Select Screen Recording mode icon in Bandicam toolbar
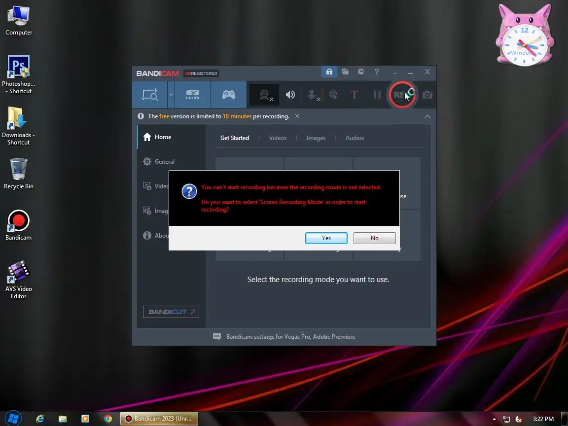 (x=149, y=95)
